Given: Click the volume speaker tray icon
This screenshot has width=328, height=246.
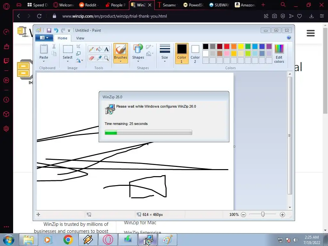Looking at the screenshot, I should coord(295,240).
